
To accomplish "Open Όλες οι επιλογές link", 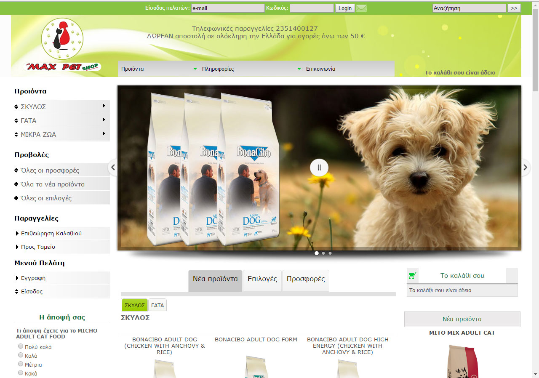I will pos(46,198).
